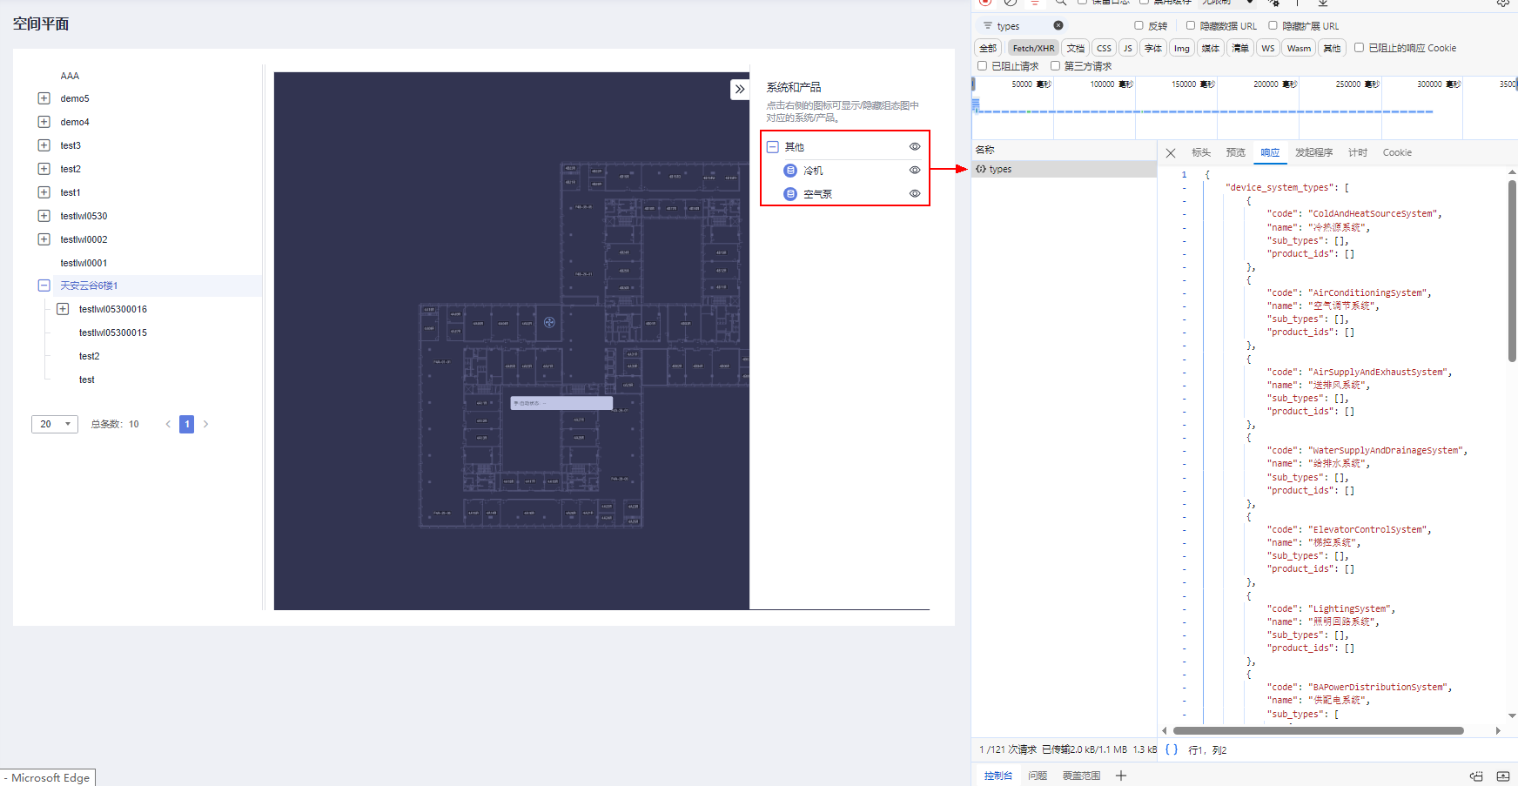
Task: Expand the testlwl0530 tree node
Action: click(x=44, y=216)
